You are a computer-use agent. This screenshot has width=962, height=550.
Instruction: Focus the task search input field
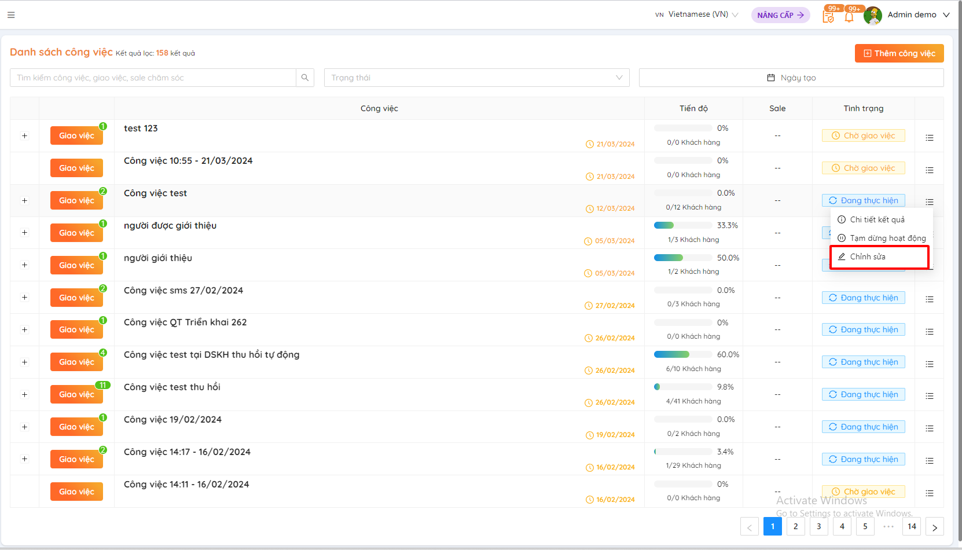click(x=153, y=78)
